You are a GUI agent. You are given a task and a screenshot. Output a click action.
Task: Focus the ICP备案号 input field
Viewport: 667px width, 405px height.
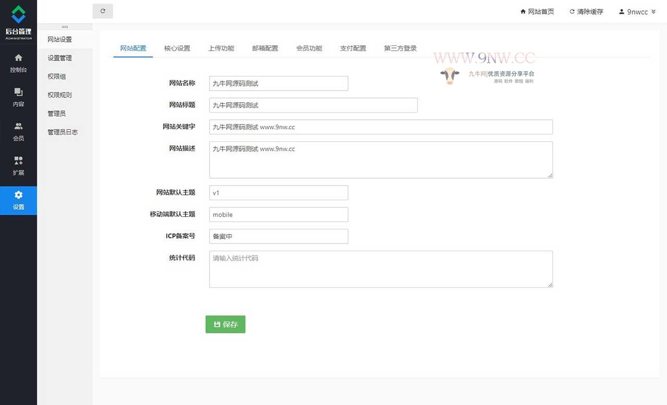[x=279, y=237]
